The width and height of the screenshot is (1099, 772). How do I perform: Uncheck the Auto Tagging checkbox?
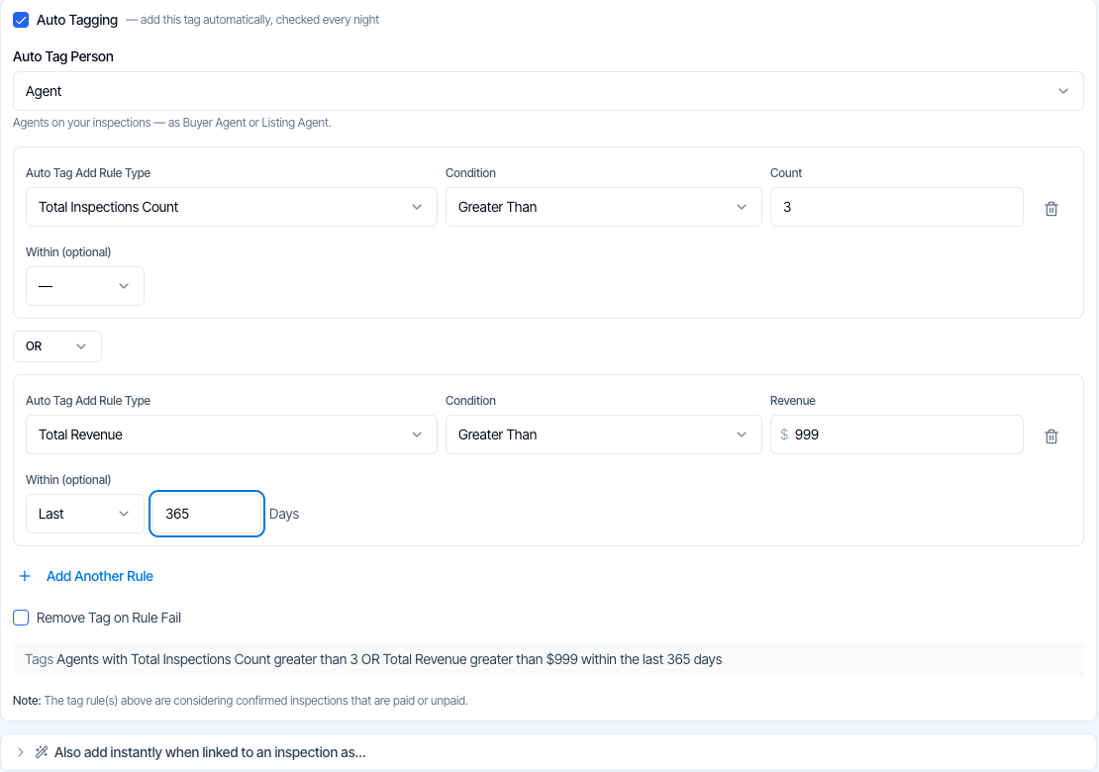coord(21,20)
